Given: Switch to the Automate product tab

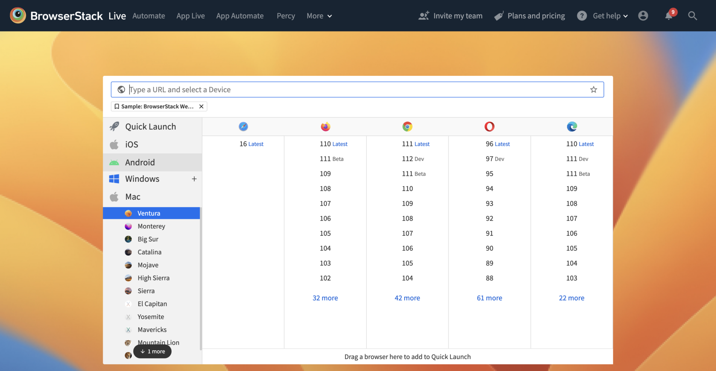Looking at the screenshot, I should 149,16.
